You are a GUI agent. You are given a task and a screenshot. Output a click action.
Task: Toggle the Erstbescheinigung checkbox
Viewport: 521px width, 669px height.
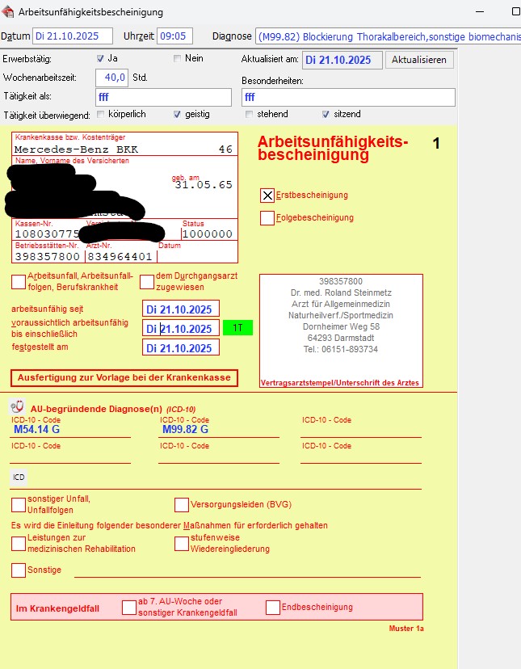(267, 196)
